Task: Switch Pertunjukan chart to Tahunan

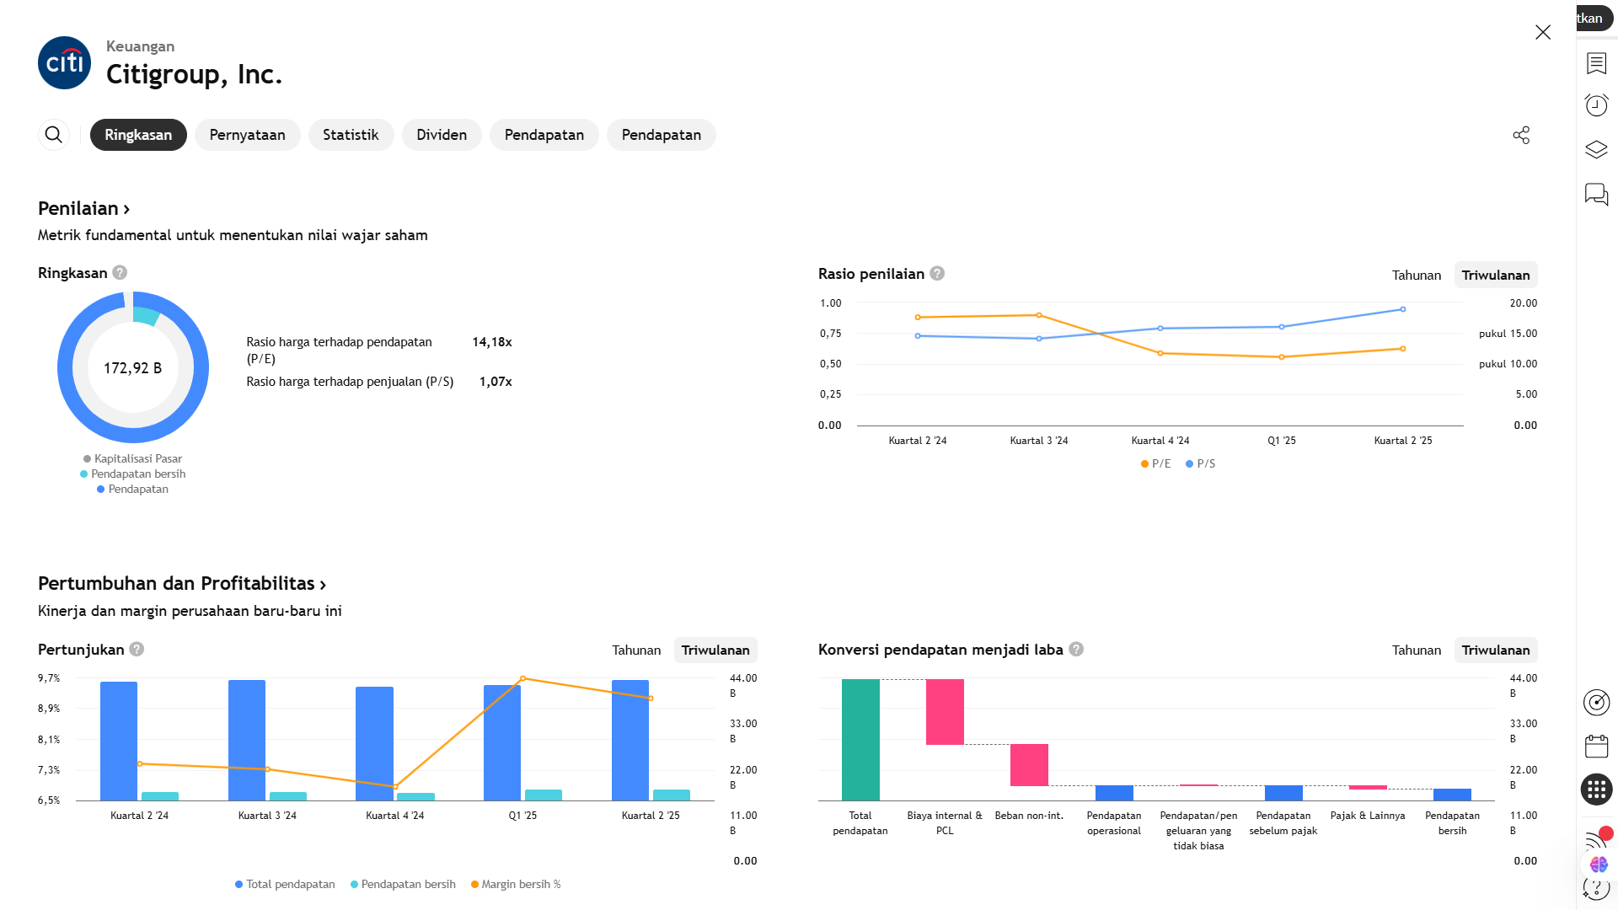Action: [636, 650]
